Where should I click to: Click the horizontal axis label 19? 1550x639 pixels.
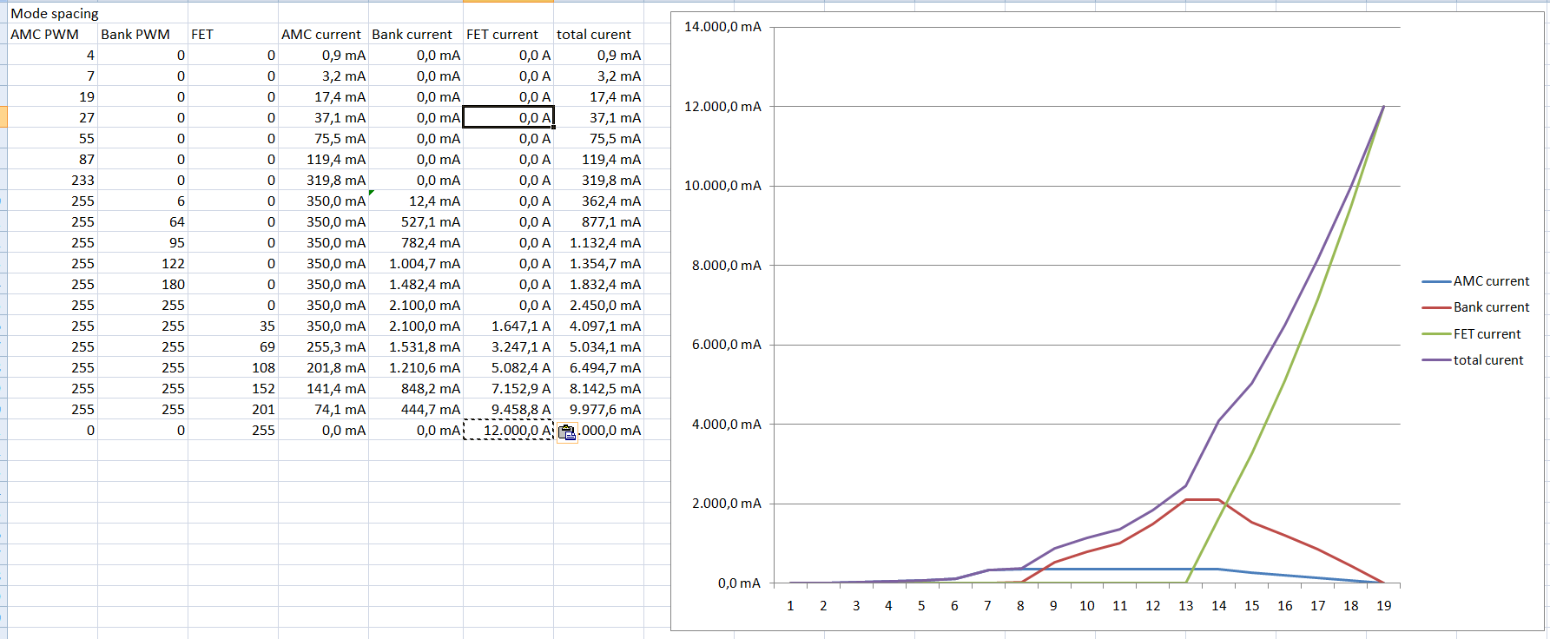point(1383,606)
